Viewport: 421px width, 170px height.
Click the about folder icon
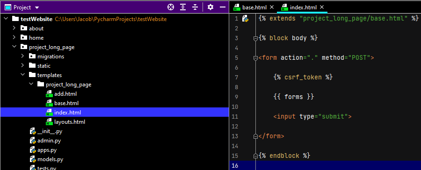[x=24, y=28]
